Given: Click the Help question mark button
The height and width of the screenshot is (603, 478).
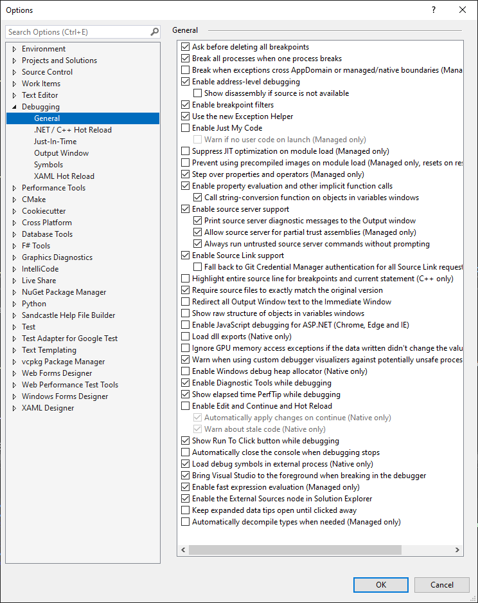Looking at the screenshot, I should point(434,10).
